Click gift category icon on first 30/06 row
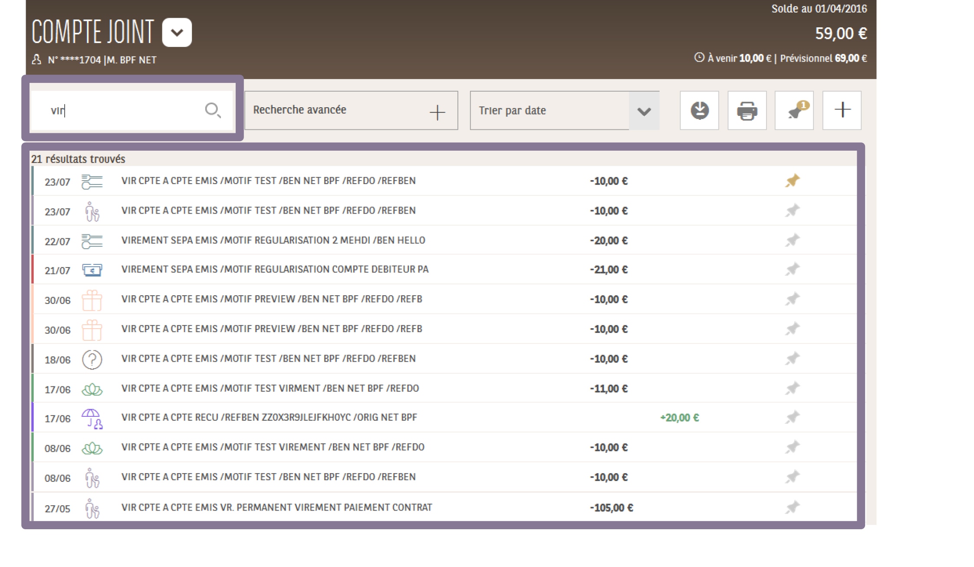974x567 pixels. pyautogui.click(x=92, y=300)
